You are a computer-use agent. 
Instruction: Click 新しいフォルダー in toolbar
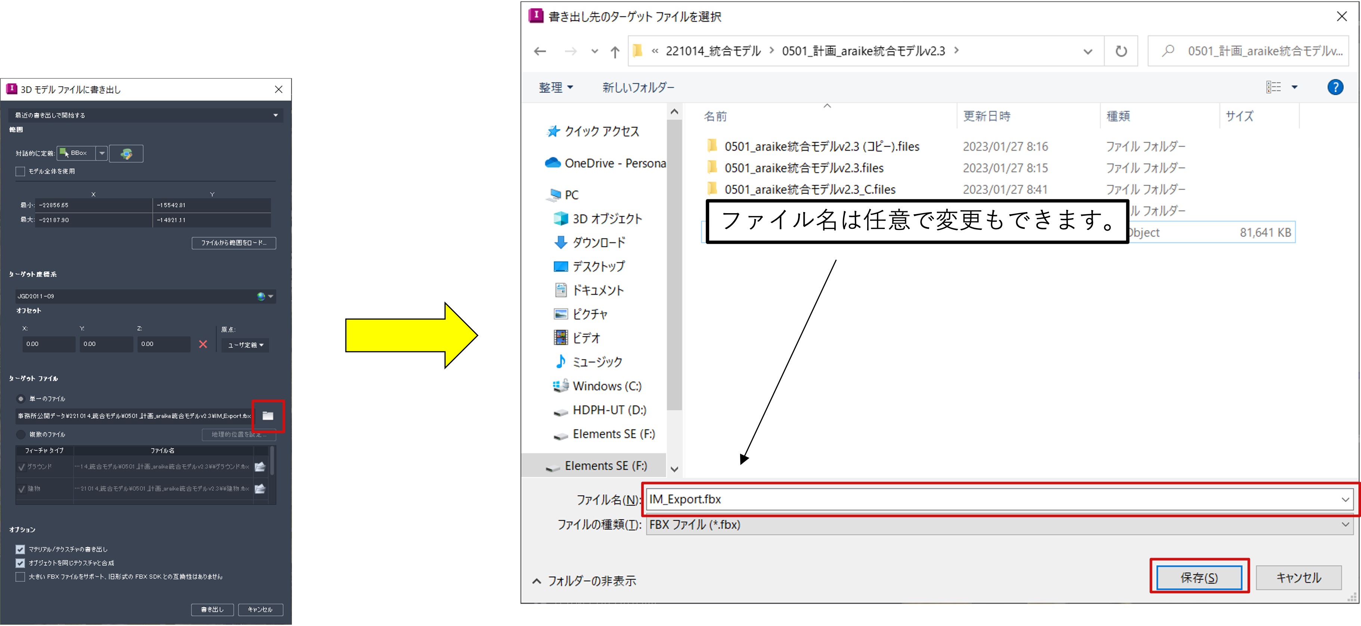pyautogui.click(x=638, y=88)
